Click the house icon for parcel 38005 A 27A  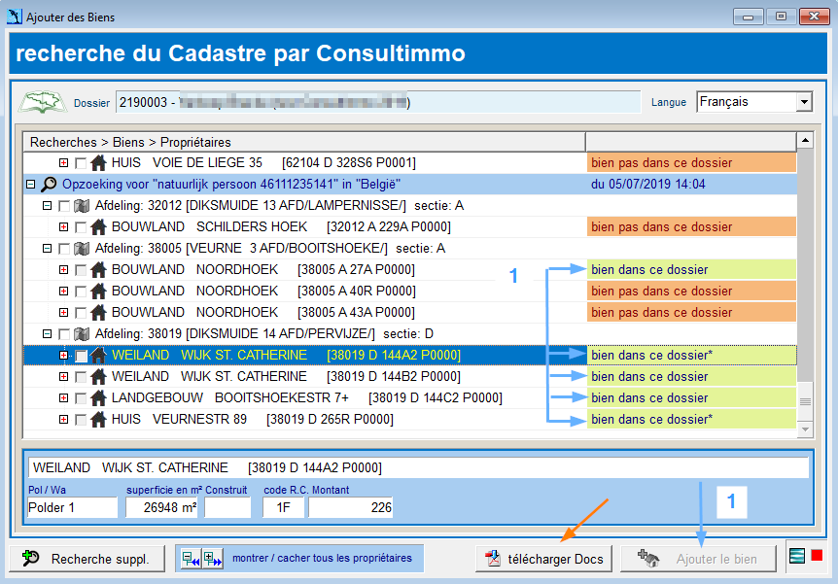pos(98,270)
